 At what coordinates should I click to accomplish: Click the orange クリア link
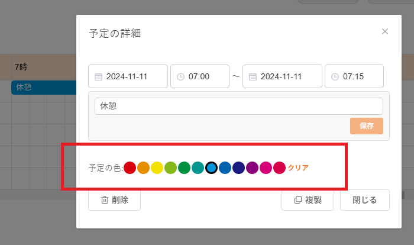(x=298, y=167)
